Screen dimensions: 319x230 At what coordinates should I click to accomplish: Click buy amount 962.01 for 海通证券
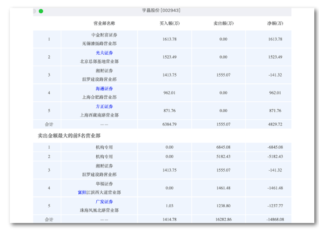pos(169,93)
